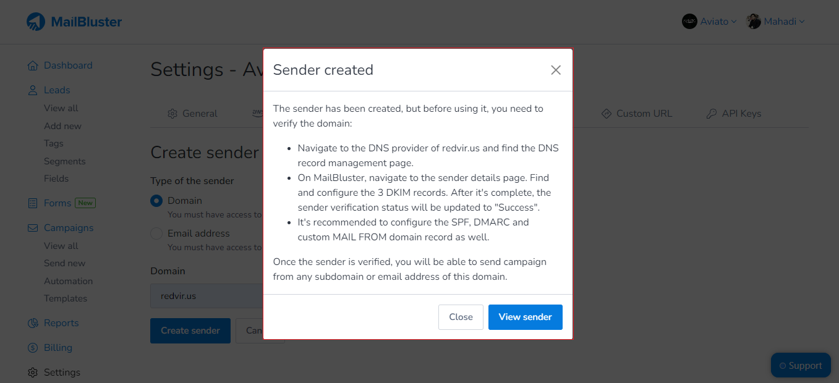Close the Sender created dialog
The height and width of the screenshot is (383, 839).
coord(555,70)
